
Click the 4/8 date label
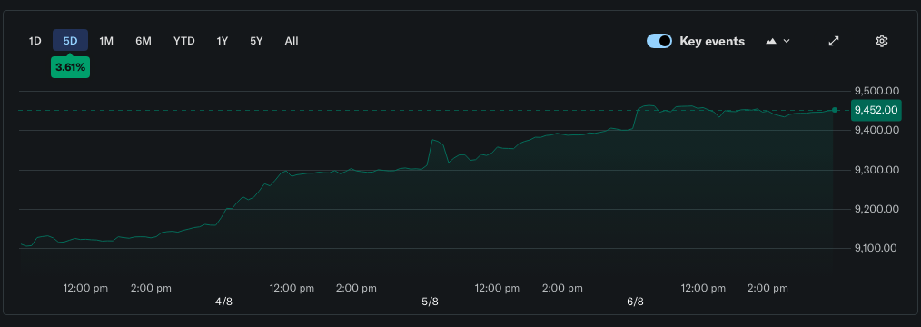click(x=223, y=302)
